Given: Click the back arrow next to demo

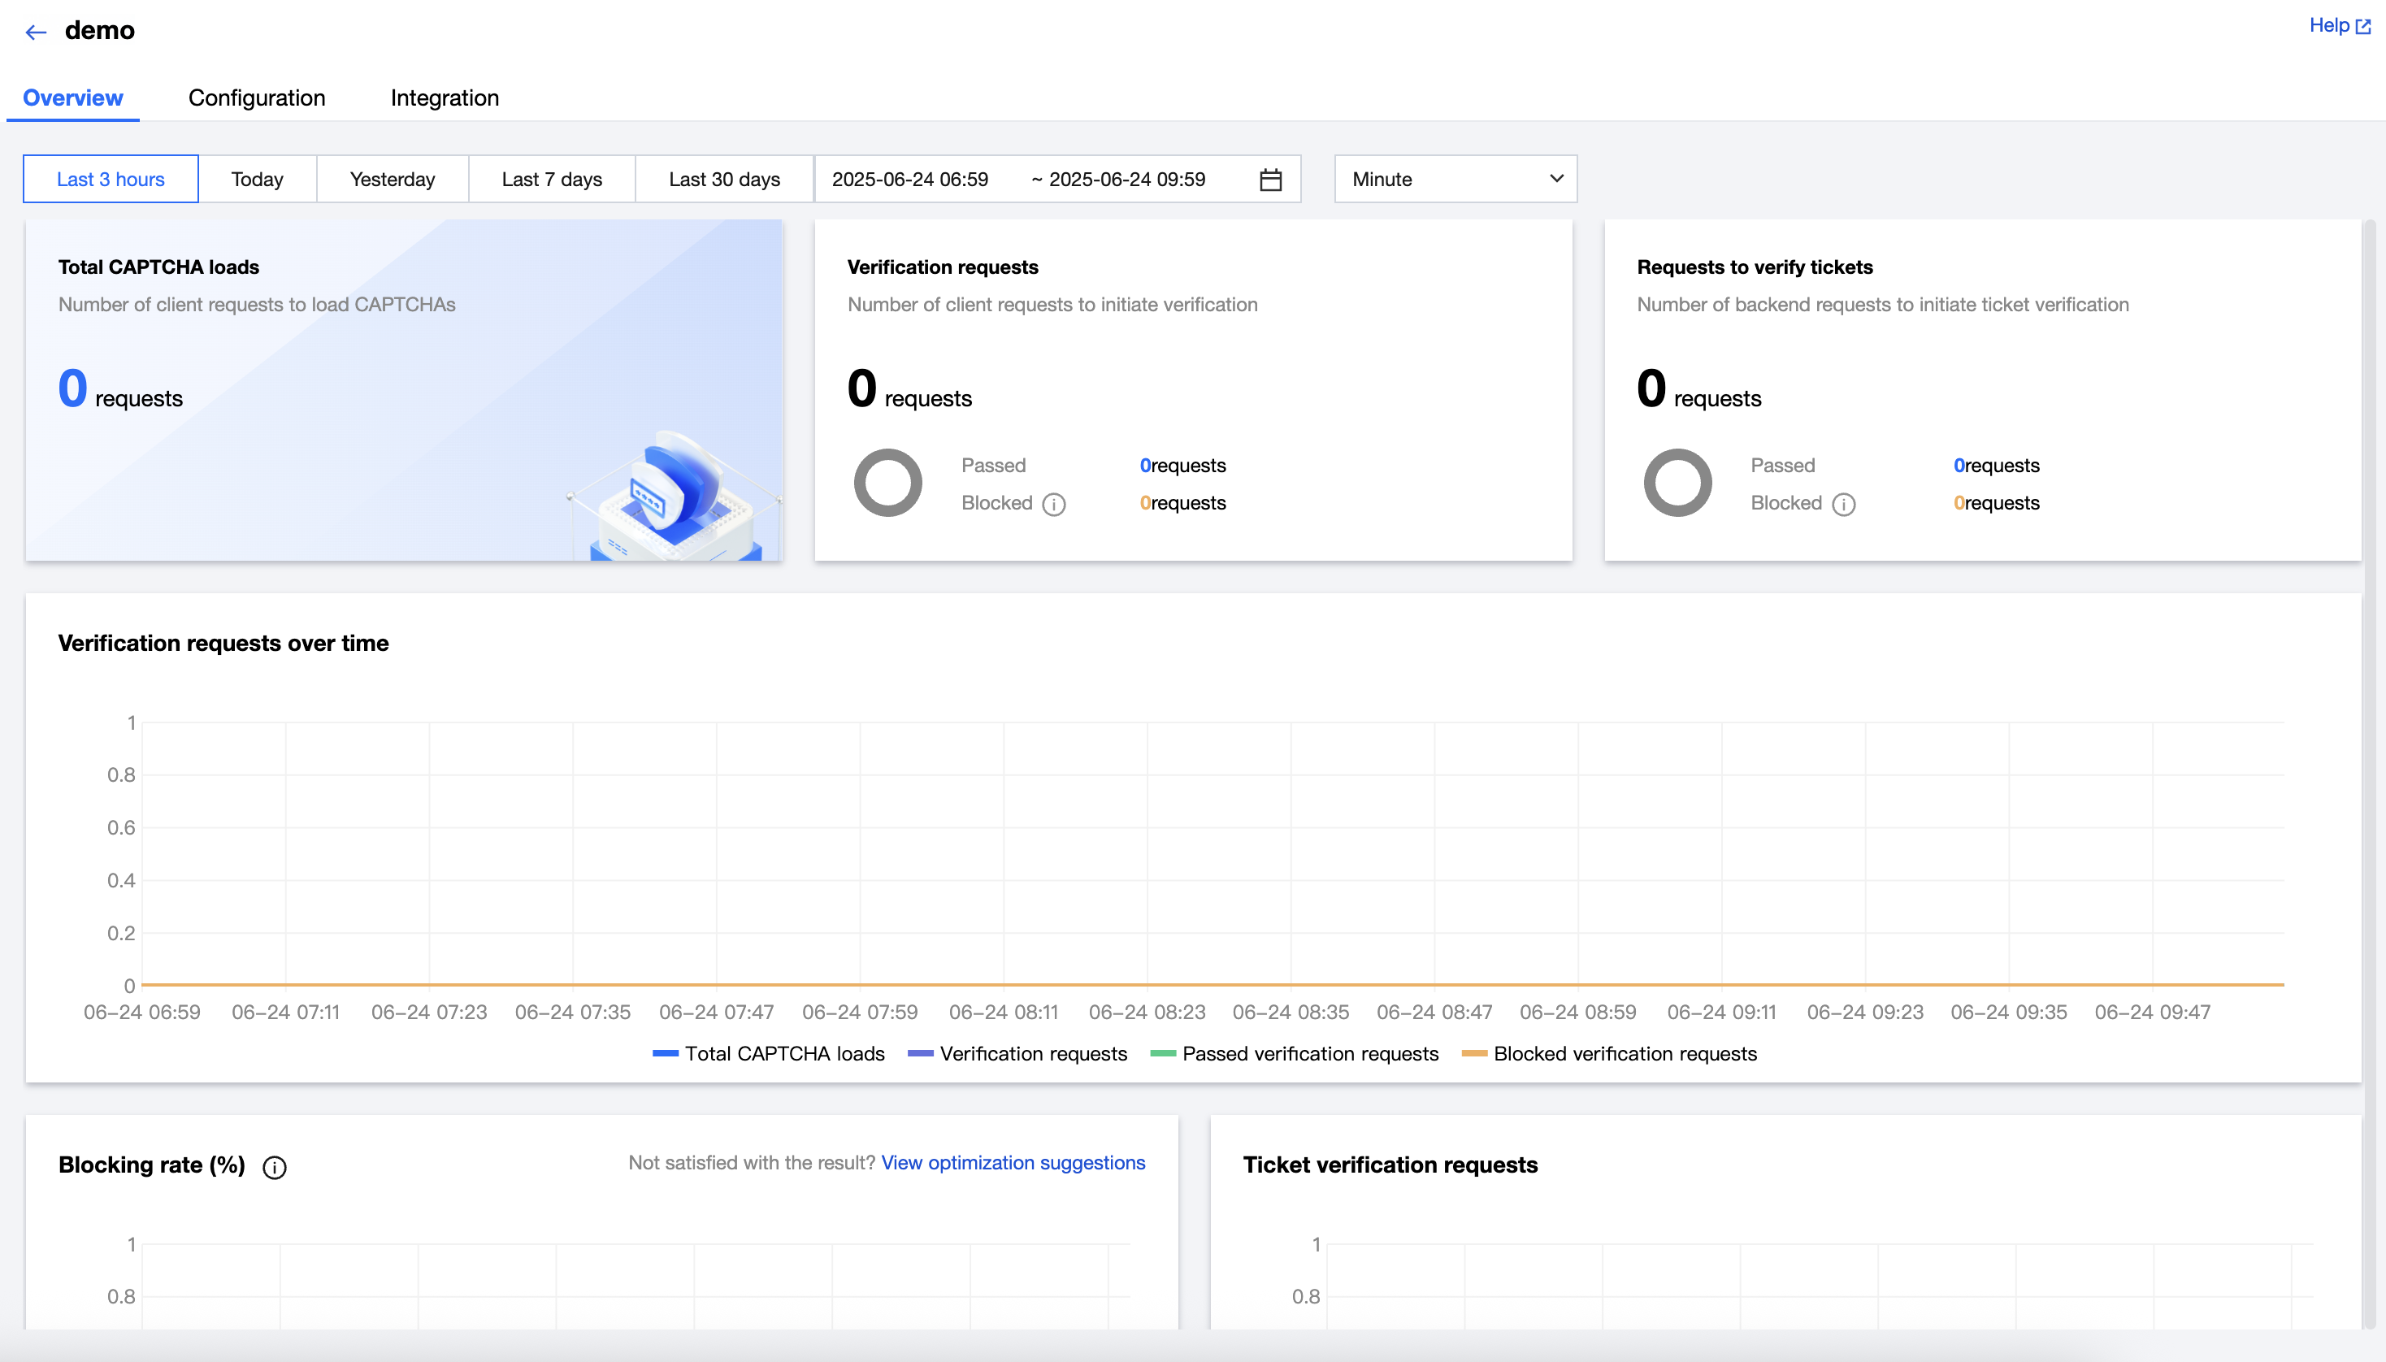Looking at the screenshot, I should 36,32.
